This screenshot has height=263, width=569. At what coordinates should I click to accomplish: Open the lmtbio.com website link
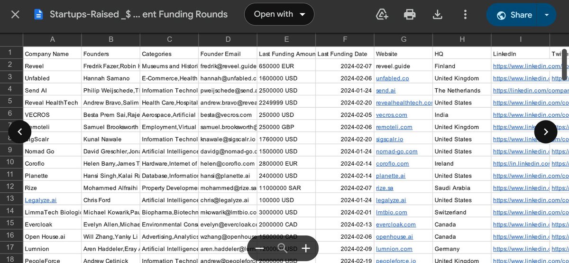[x=392, y=212]
